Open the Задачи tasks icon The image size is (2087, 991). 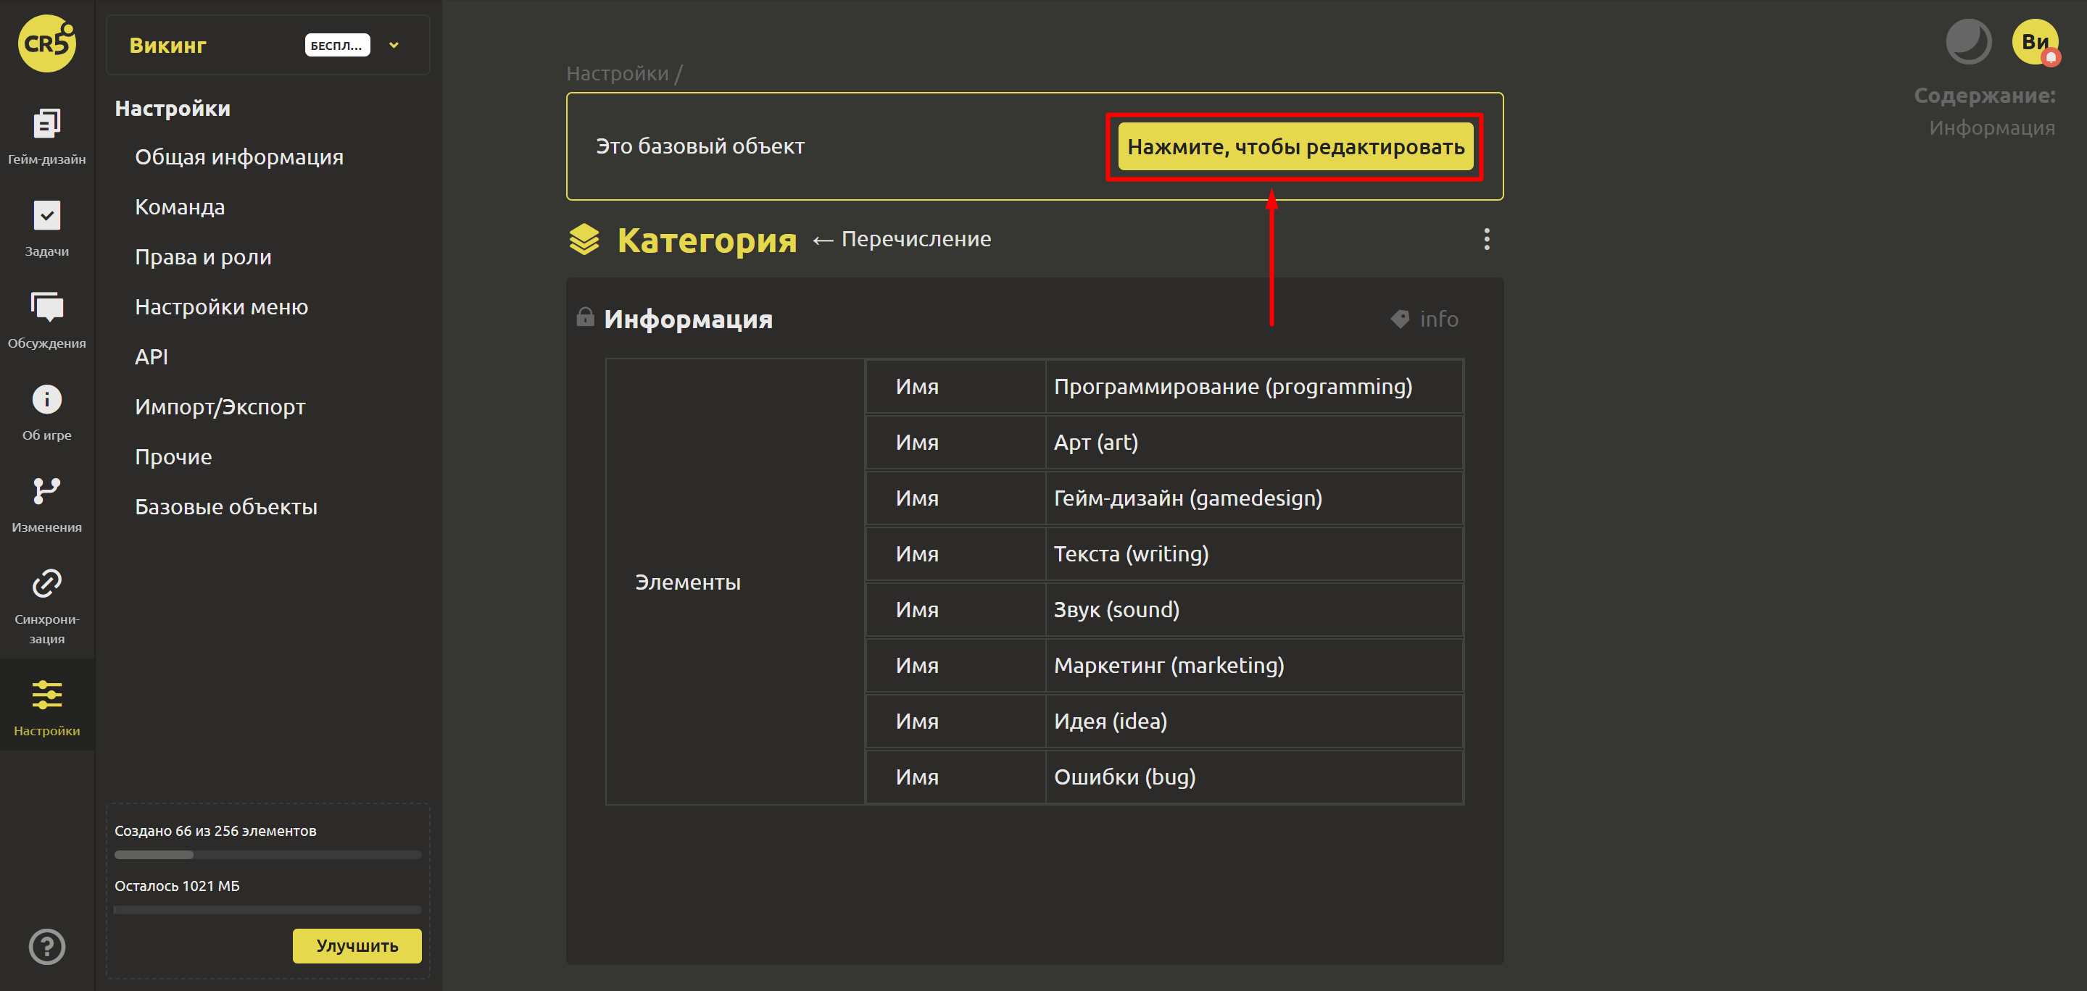[47, 215]
